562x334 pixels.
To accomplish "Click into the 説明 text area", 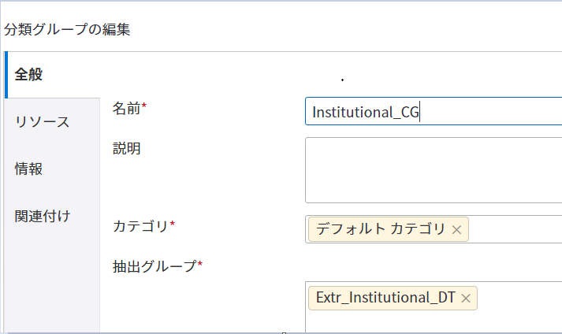I will click(433, 169).
